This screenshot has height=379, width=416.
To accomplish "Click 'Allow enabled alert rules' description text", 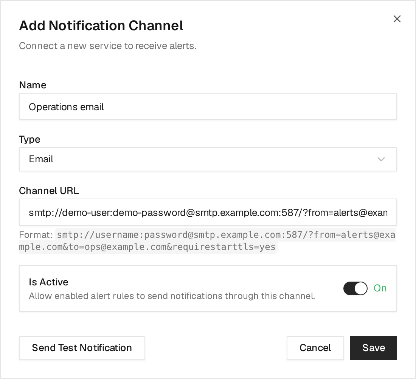I will click(172, 296).
